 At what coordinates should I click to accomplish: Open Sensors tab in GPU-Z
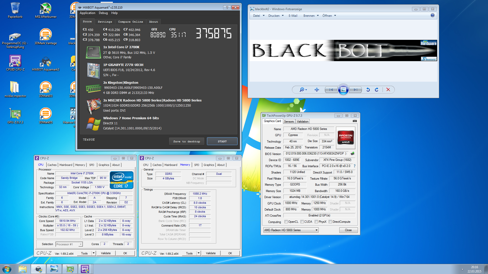pos(289,122)
